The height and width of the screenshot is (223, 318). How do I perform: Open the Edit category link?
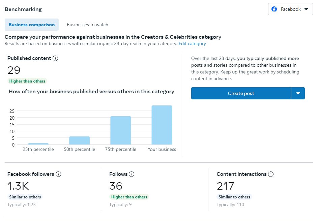pyautogui.click(x=192, y=43)
